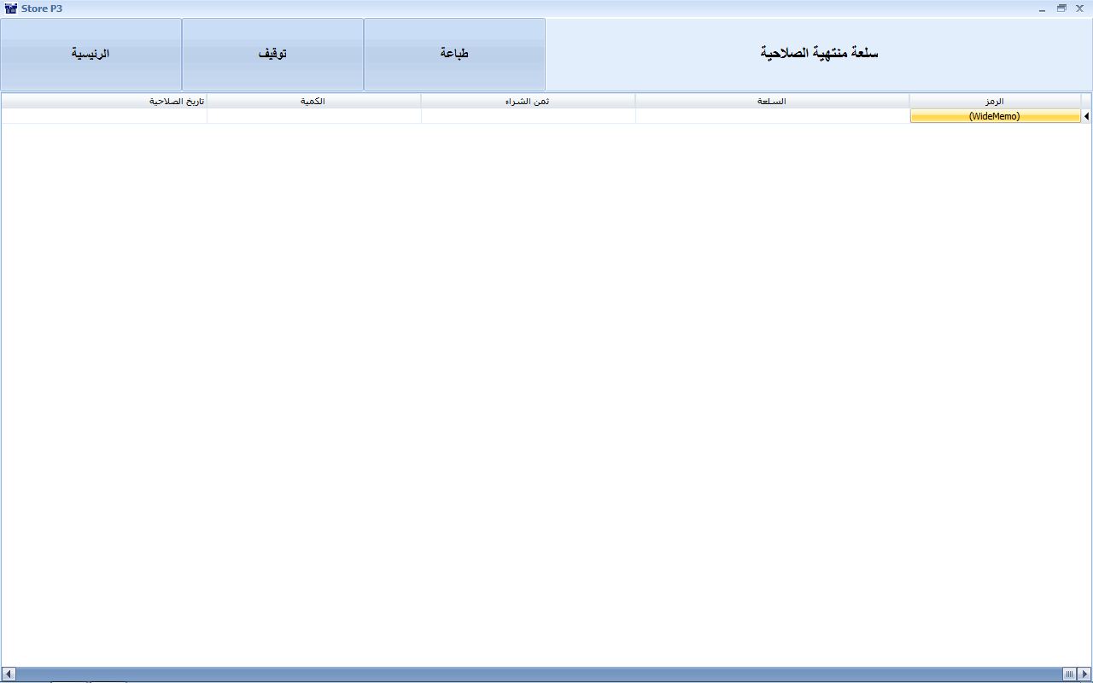The height and width of the screenshot is (683, 1093).
Task: Click the الرئيسية (Home) button
Action: click(91, 54)
